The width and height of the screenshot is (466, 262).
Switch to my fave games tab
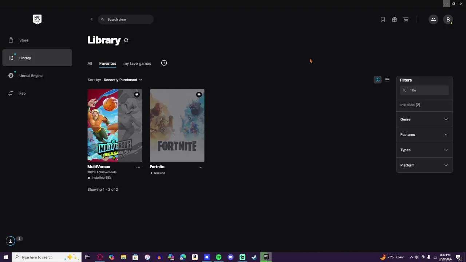tap(137, 63)
